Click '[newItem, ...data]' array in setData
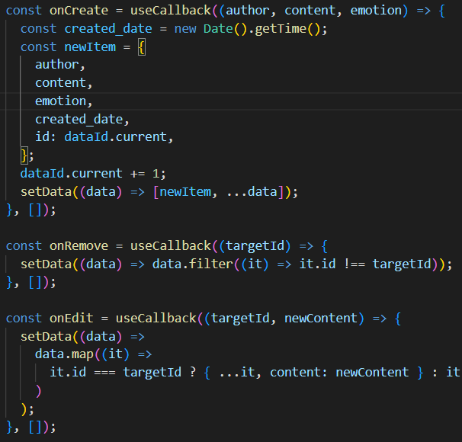 point(218,192)
